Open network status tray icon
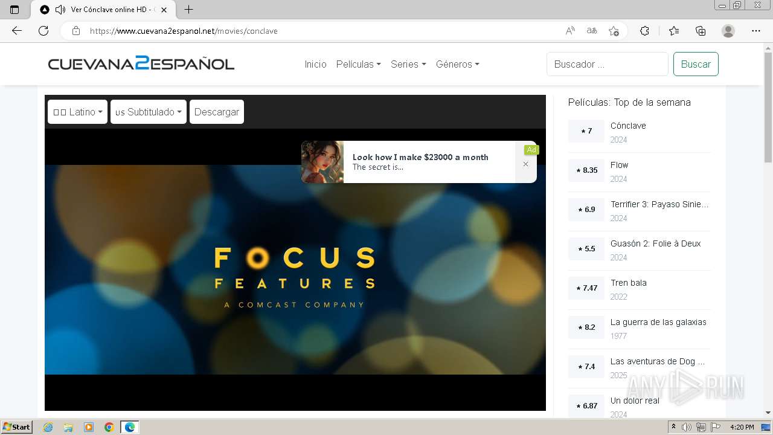This screenshot has width=773, height=435. pyautogui.click(x=701, y=427)
